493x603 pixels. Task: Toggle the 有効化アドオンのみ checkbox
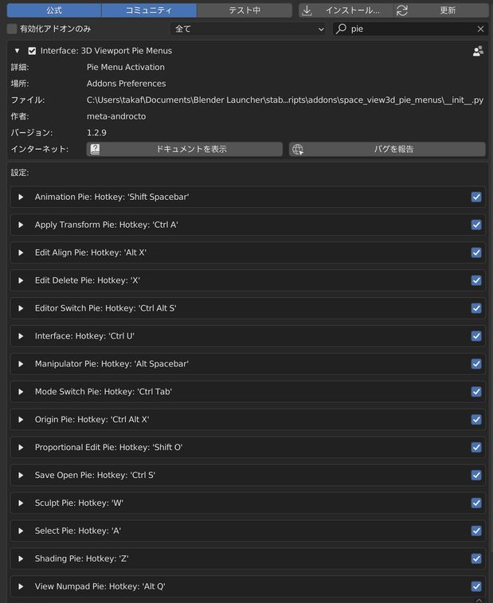12,29
